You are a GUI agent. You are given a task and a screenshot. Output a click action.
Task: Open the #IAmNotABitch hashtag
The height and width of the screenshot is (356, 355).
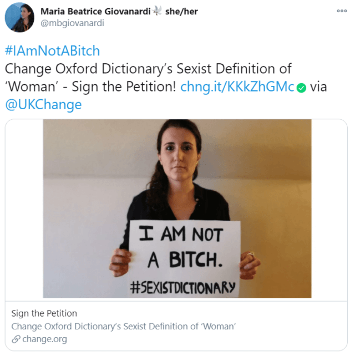click(x=52, y=51)
